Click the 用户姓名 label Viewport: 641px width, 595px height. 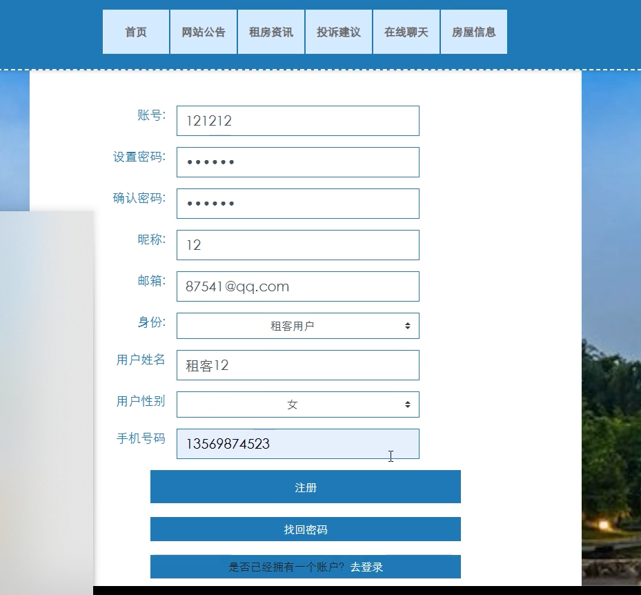pos(141,360)
